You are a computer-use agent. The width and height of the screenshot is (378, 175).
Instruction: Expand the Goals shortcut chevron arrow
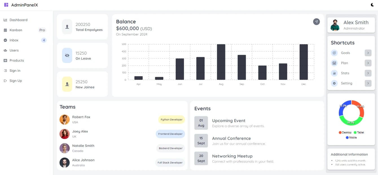[368, 53]
